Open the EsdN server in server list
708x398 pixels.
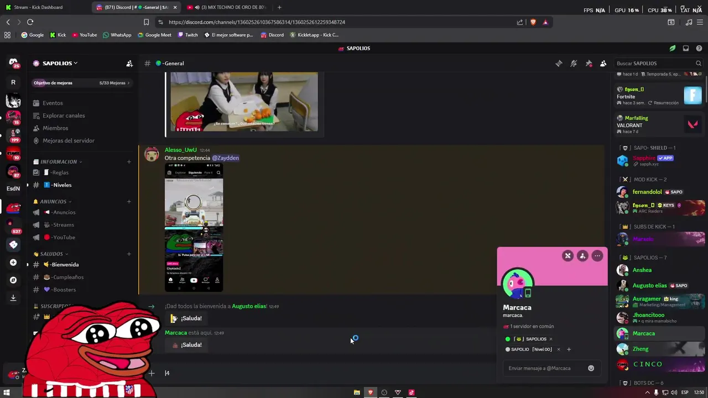[13, 188]
